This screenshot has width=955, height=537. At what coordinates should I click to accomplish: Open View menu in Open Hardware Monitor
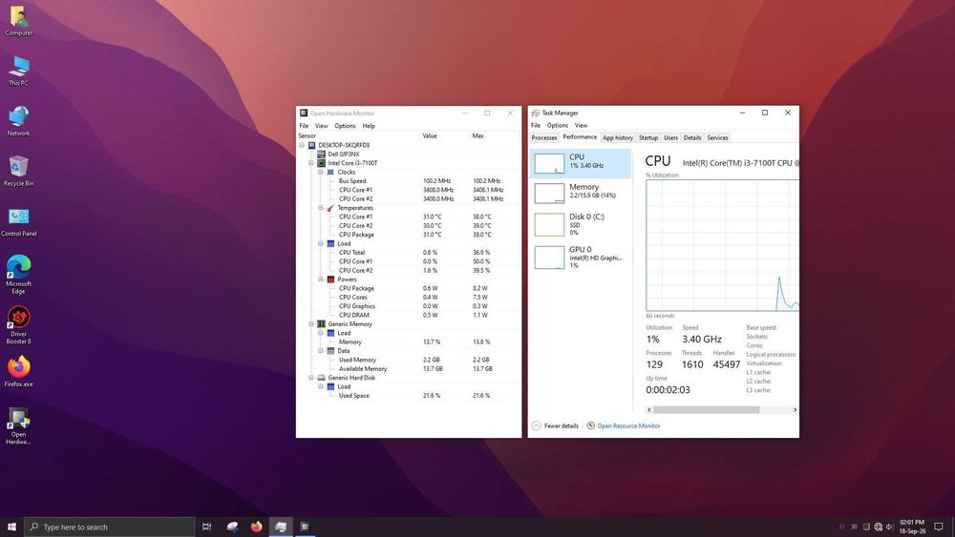[321, 126]
